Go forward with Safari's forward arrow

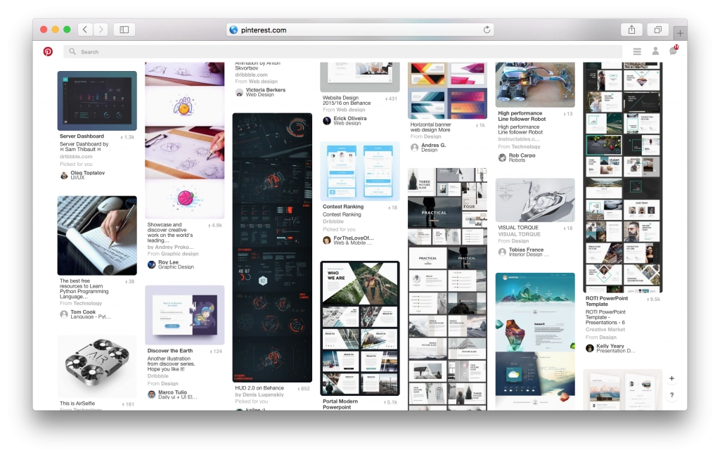point(101,30)
